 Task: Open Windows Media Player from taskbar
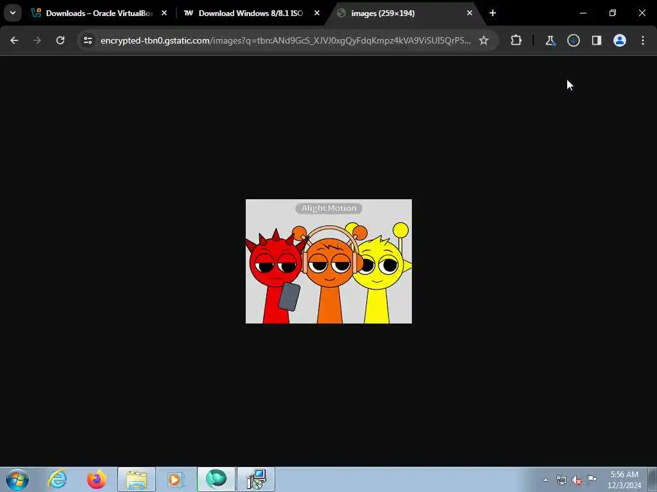coord(175,479)
